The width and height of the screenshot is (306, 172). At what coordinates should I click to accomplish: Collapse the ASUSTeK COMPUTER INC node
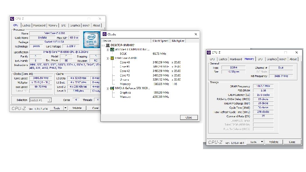pyautogui.click(x=108, y=50)
